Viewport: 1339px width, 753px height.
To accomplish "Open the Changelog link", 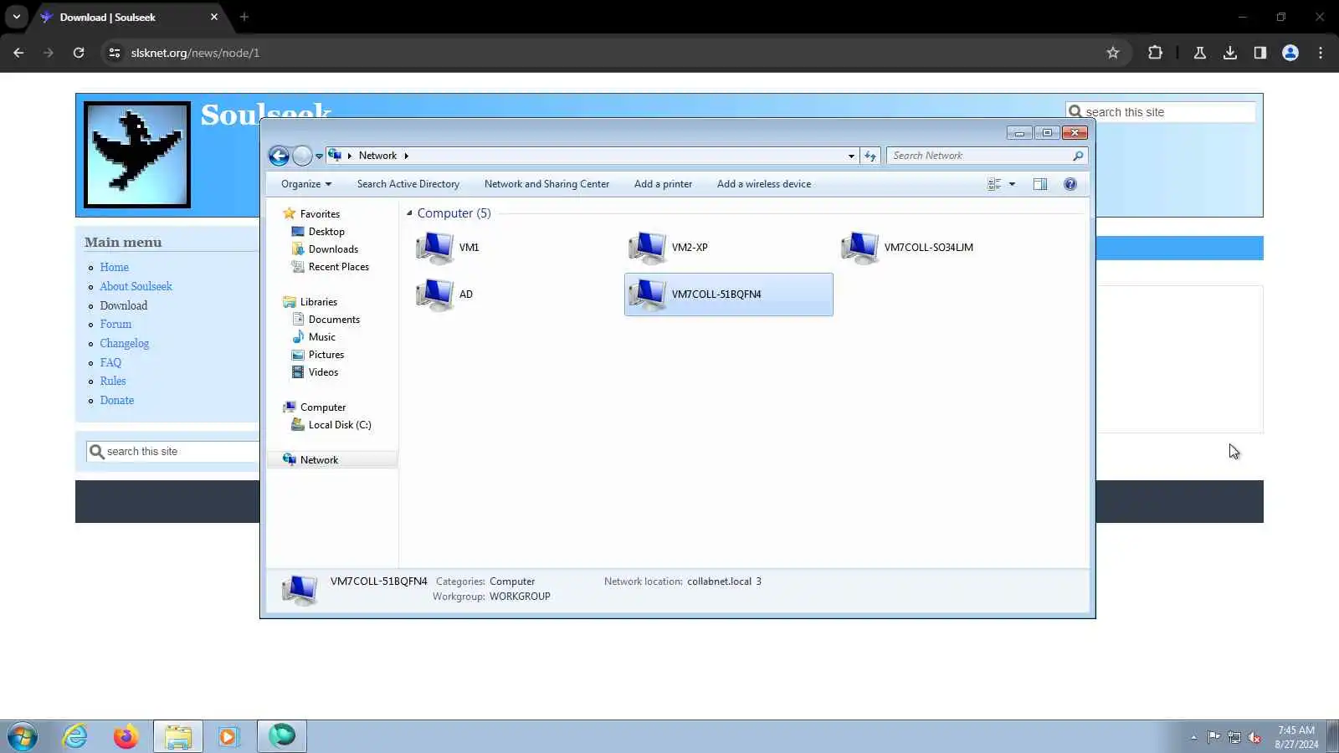I will pyautogui.click(x=124, y=344).
